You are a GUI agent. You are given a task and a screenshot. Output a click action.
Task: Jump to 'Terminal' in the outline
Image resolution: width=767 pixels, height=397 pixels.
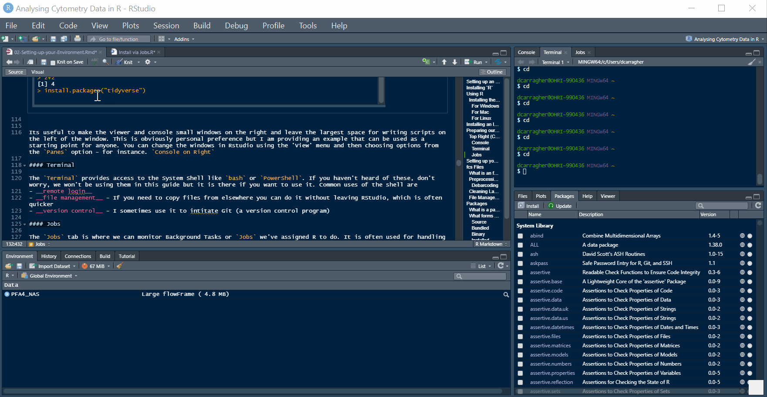click(480, 149)
